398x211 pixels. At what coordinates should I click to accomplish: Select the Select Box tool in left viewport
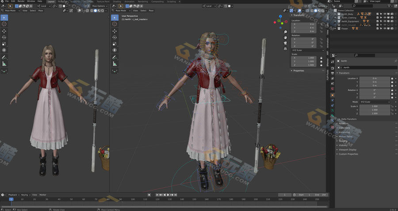tap(4, 18)
